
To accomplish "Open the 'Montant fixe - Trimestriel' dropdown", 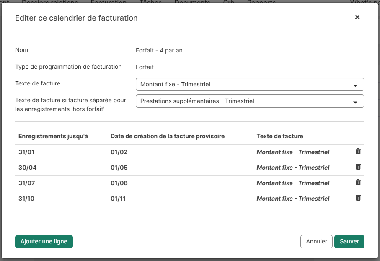I will [x=250, y=84].
